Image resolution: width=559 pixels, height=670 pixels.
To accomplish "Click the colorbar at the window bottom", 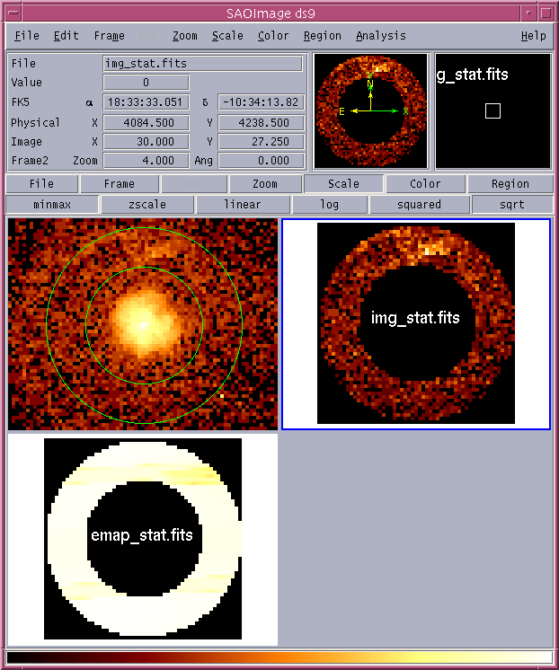I will pyautogui.click(x=279, y=657).
